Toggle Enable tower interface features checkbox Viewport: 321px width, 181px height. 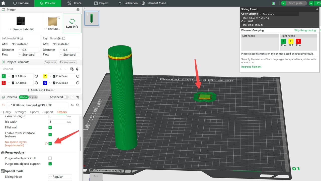click(x=50, y=135)
